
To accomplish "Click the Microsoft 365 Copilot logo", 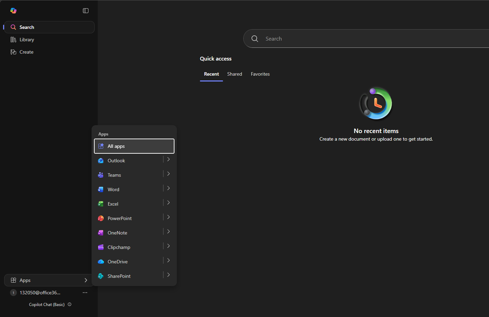I will click(x=13, y=11).
